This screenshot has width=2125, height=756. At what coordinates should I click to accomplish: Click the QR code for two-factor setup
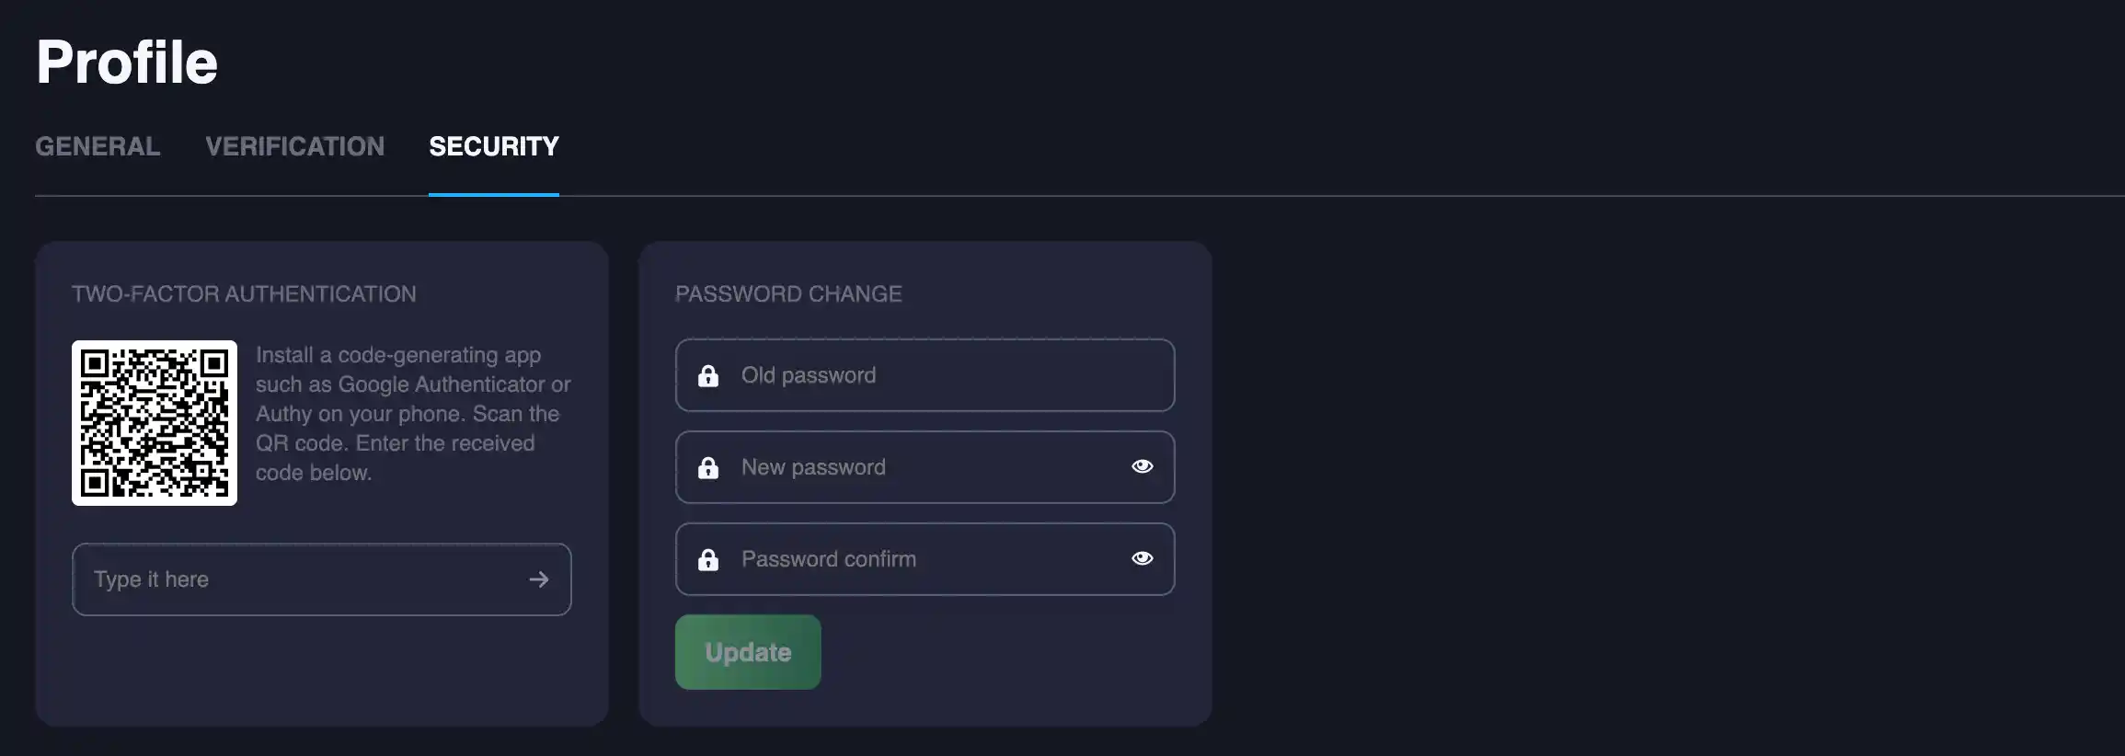(x=154, y=424)
